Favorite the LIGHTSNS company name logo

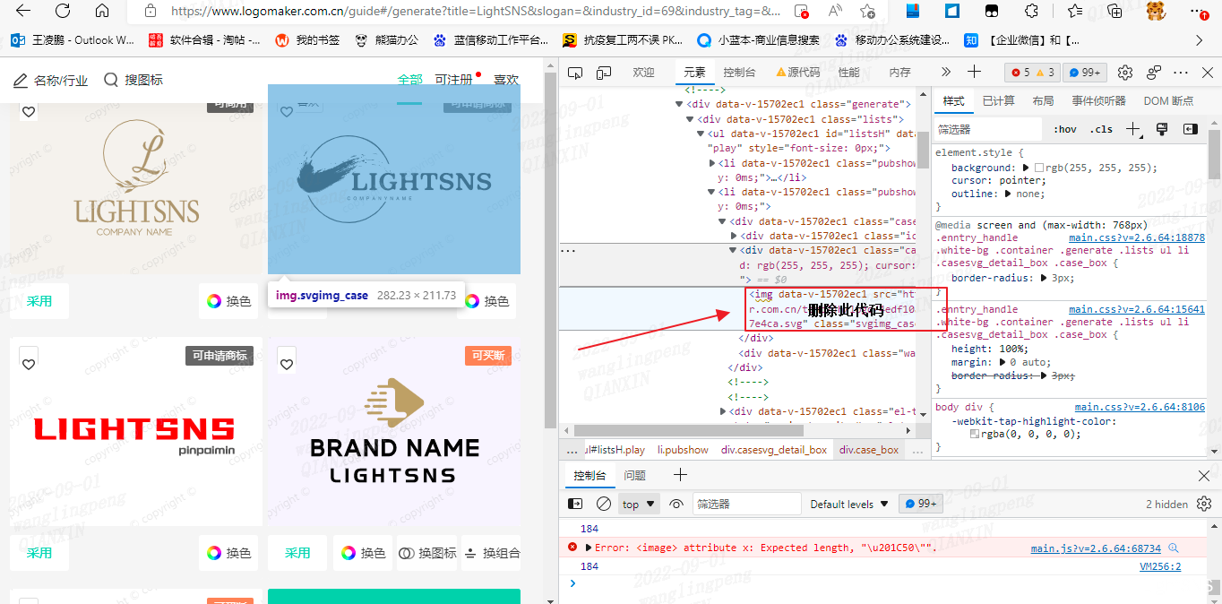point(29,111)
